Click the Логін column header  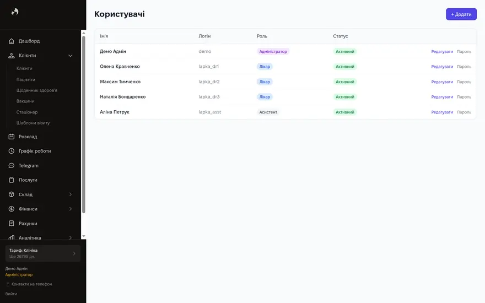[x=204, y=36]
